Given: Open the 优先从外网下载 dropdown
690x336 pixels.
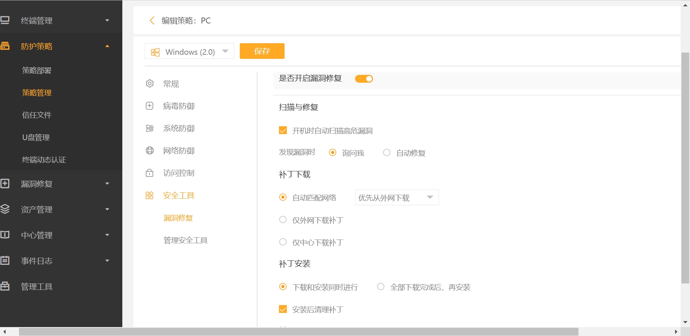Looking at the screenshot, I should point(397,197).
